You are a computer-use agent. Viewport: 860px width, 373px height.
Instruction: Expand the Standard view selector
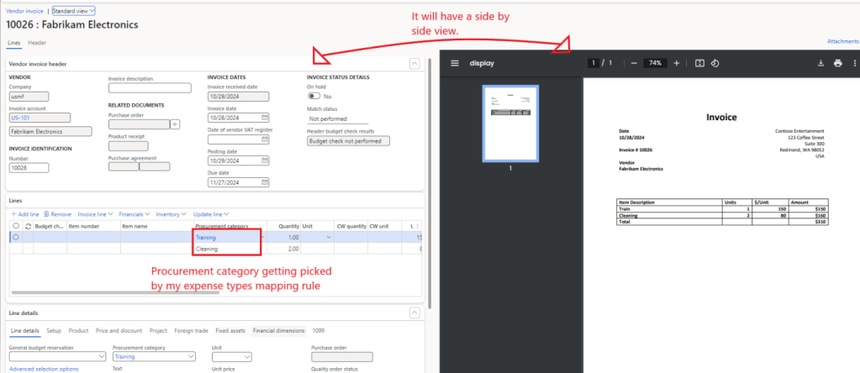click(74, 11)
